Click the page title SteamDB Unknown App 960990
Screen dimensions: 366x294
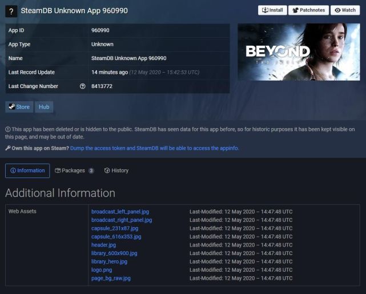click(x=74, y=11)
